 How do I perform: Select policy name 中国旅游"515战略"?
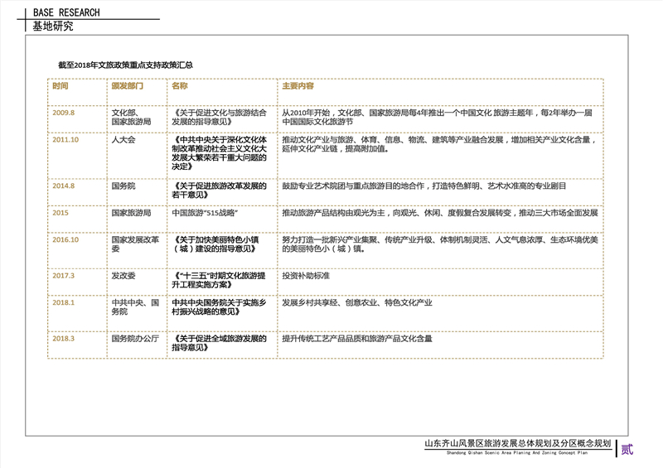click(x=205, y=213)
